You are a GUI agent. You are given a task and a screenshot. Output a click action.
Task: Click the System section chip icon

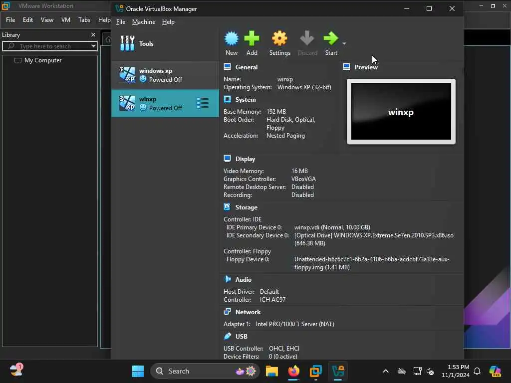pos(227,99)
